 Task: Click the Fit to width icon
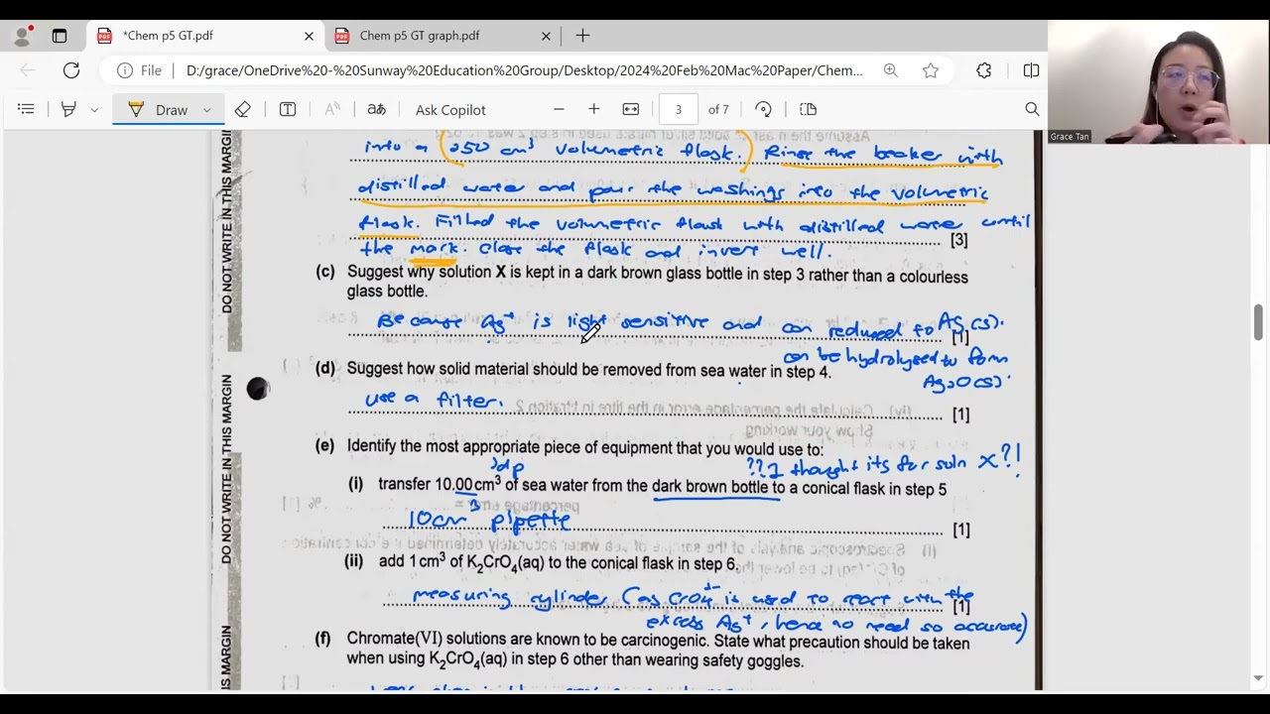click(631, 109)
